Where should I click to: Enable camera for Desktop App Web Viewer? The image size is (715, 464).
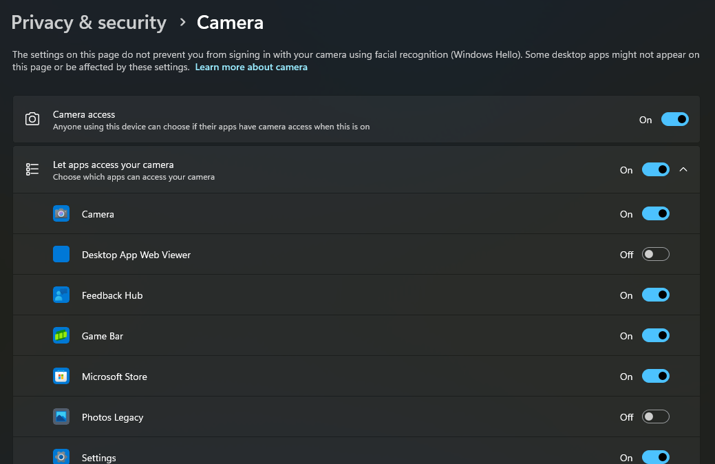[656, 254]
